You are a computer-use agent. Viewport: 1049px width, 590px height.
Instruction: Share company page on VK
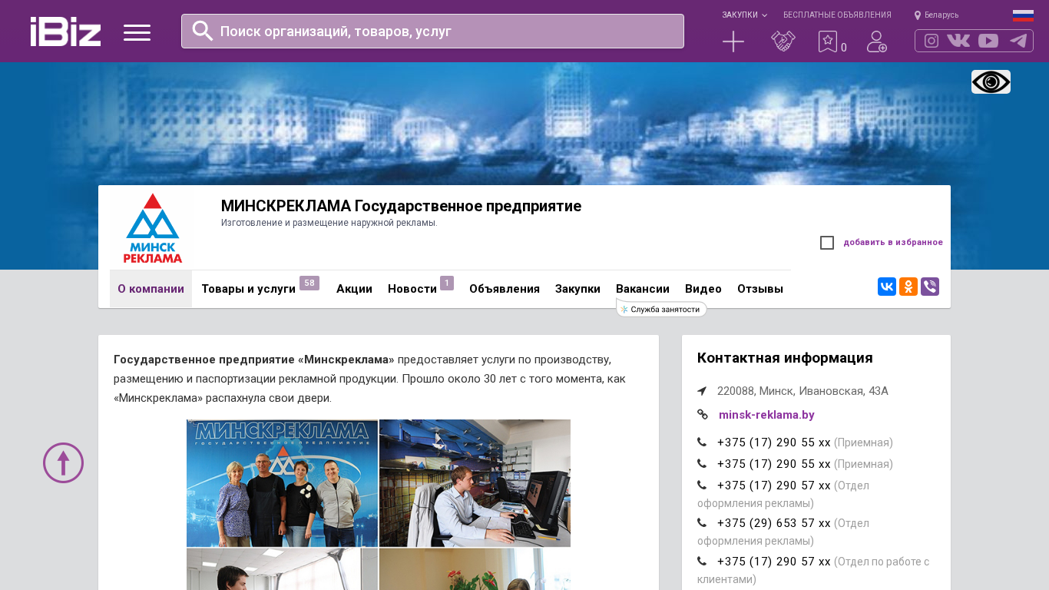point(887,287)
